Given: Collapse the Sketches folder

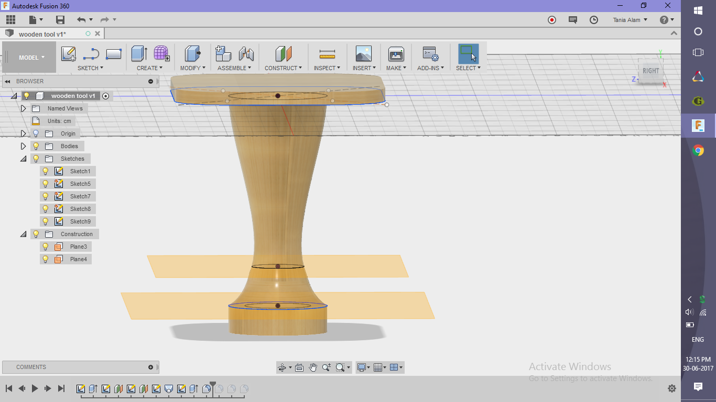Looking at the screenshot, I should [x=23, y=159].
